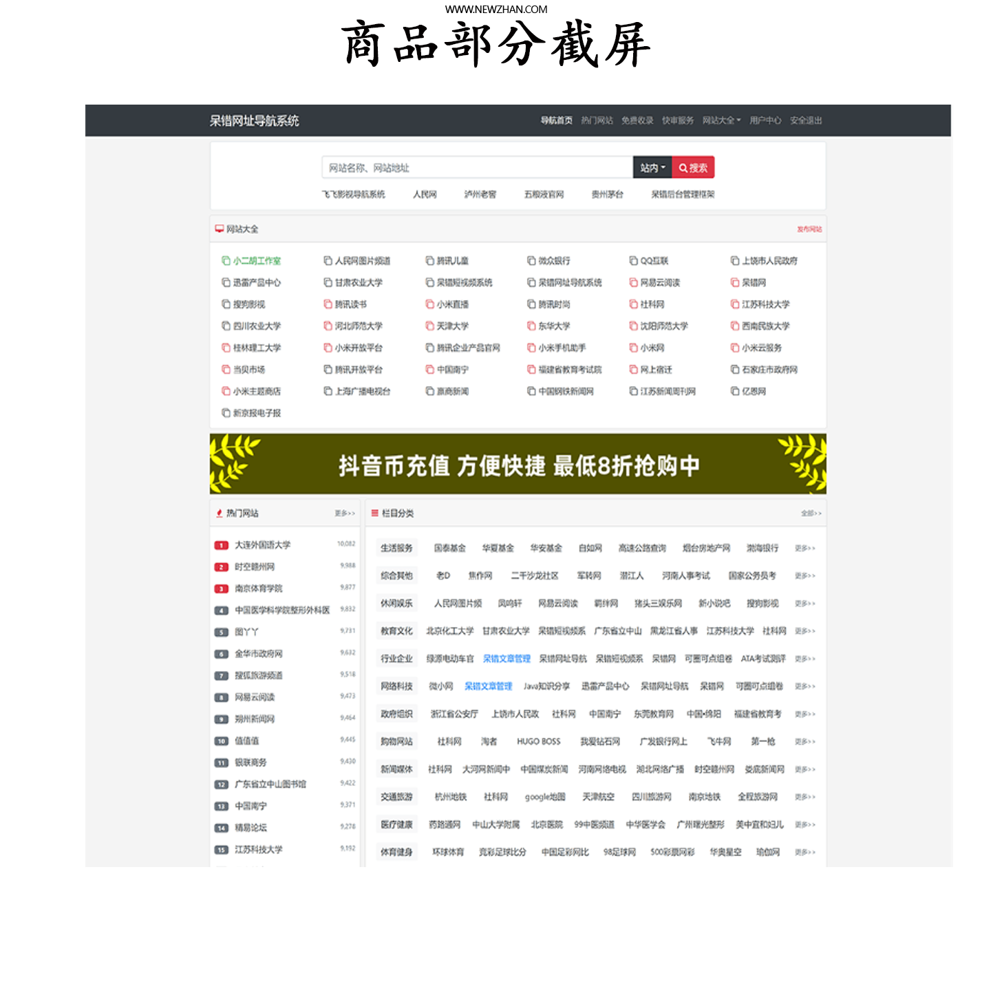The image size is (991, 991).
Task: Open 用户中心 from the navigation bar
Action: click(766, 120)
